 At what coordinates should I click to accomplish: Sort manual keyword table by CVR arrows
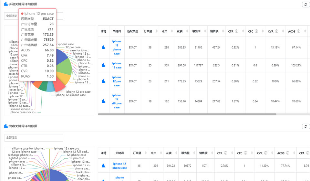pyautogui.click(x=283, y=31)
